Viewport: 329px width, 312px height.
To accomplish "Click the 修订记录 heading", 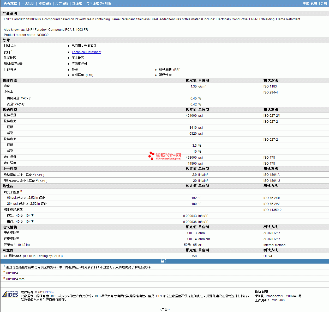I will [261, 292].
